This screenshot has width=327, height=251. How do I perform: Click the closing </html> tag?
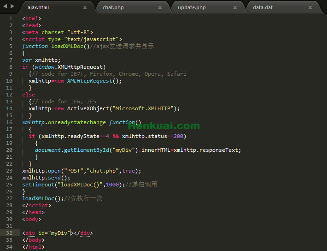(33, 247)
